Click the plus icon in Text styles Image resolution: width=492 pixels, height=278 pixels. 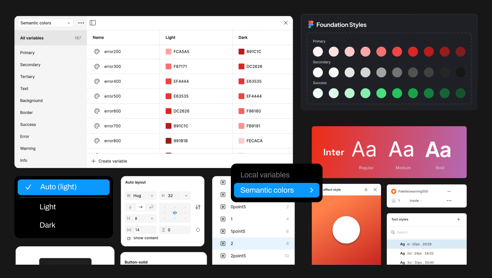(x=459, y=219)
